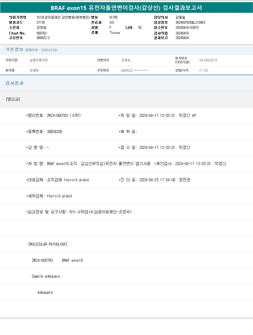Click the Sample adequacy label
The image size is (253, 335).
pyautogui.click(x=46, y=276)
